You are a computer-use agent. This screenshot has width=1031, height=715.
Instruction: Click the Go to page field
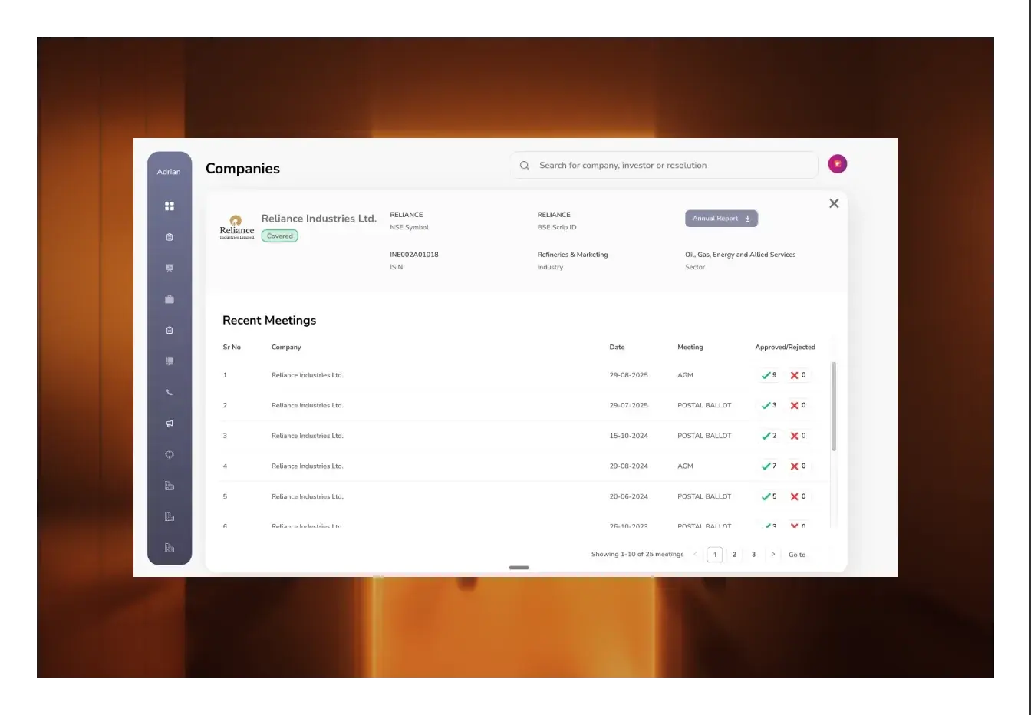pos(797,555)
